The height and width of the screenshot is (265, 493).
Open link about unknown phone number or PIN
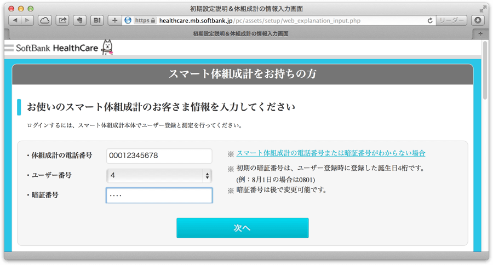(331, 153)
